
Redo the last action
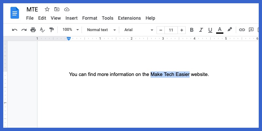(24, 30)
